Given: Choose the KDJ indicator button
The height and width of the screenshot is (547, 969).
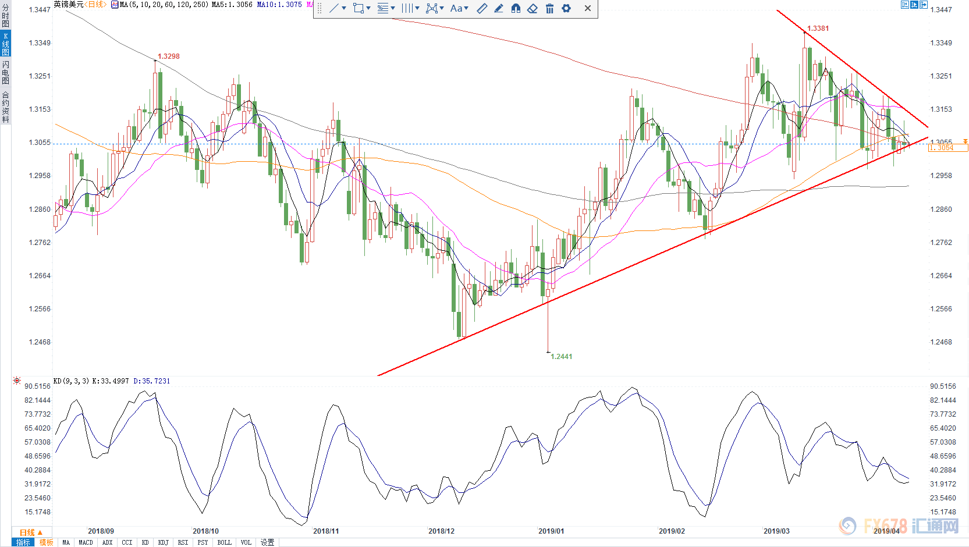Looking at the screenshot, I should (x=163, y=542).
